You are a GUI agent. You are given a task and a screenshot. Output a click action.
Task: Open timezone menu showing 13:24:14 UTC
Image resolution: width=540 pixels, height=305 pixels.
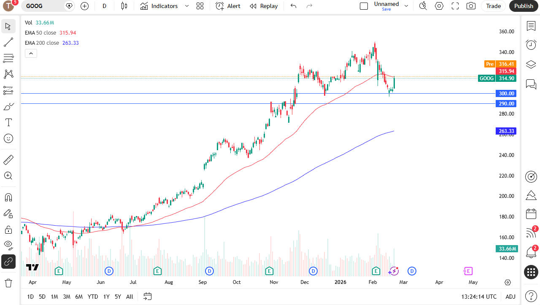pos(479,297)
